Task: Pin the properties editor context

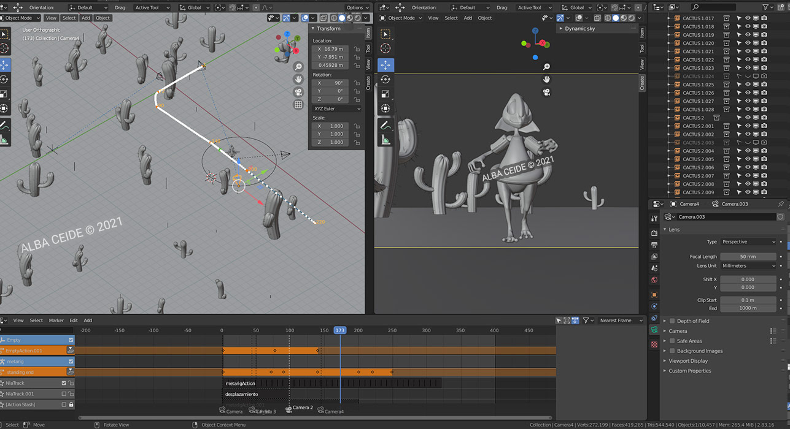Action: 781,204
